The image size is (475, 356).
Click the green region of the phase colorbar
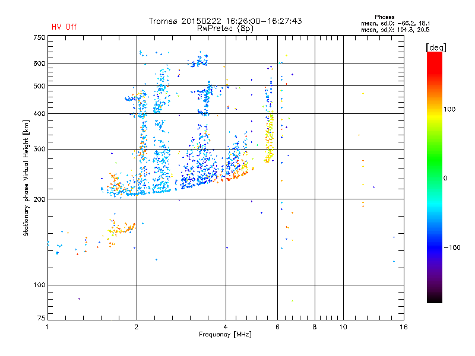tap(435, 160)
